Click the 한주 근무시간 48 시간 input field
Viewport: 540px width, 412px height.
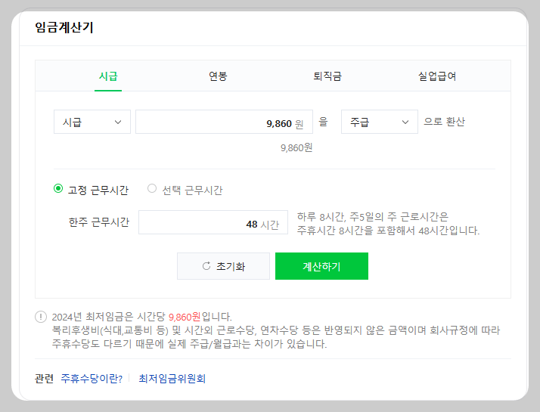click(213, 222)
